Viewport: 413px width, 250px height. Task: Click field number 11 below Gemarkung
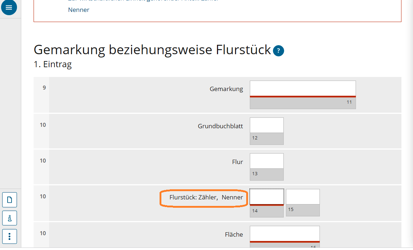[x=303, y=102]
